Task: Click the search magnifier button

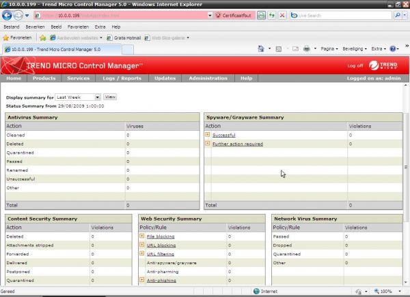Action: tap(398, 16)
